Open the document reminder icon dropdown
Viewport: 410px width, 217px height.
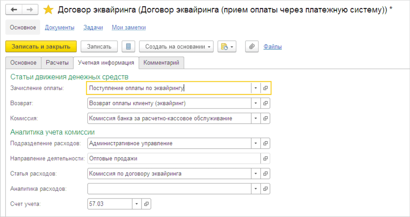tap(227, 46)
